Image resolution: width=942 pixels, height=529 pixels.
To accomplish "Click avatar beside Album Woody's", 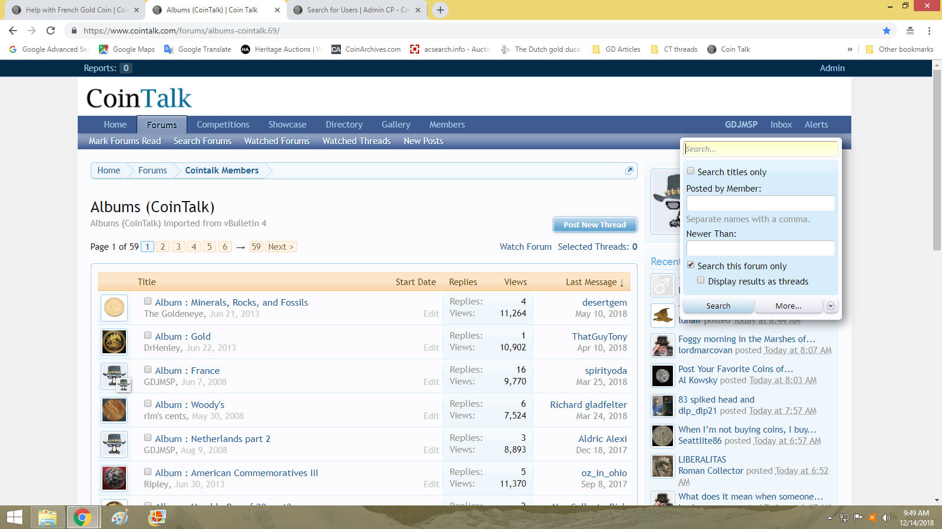I will [x=114, y=410].
